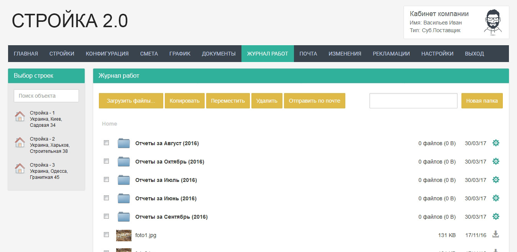Select Стройка - 2 Харьков object
The image size is (517, 252).
[49, 145]
